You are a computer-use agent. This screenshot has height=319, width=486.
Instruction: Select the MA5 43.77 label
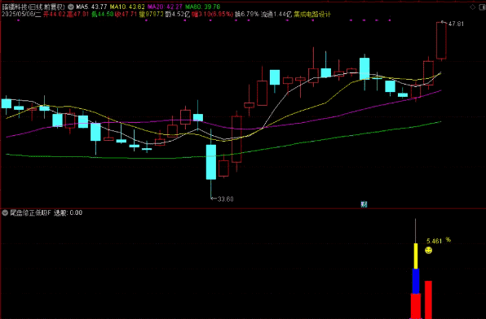[92, 7]
